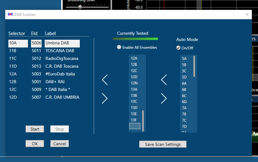Screen dimensions: 258x162
Task: Click right arrow beside Auto Mode list
Action: point(164,98)
